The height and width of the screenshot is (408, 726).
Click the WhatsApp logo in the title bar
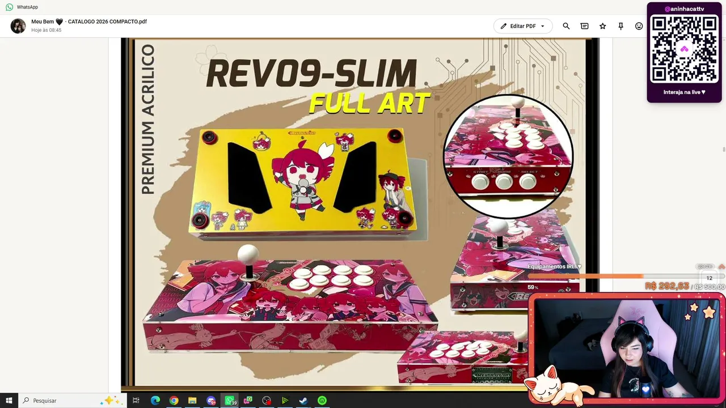pos(9,7)
